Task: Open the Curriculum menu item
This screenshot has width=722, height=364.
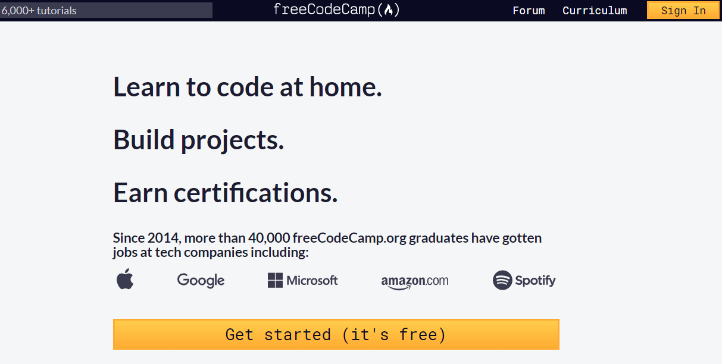Action: coord(595,11)
